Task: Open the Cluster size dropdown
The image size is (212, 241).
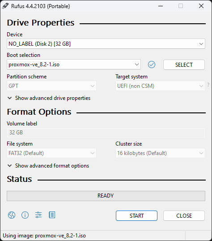Action: 160,153
